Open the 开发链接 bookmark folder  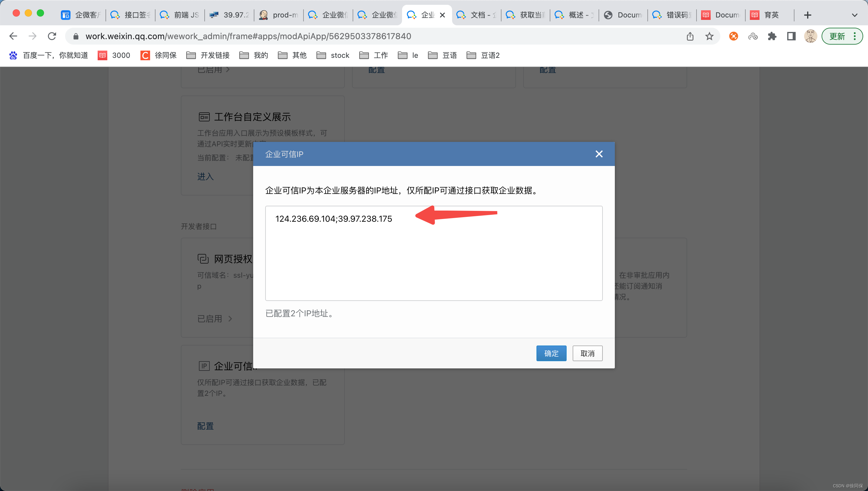(208, 55)
